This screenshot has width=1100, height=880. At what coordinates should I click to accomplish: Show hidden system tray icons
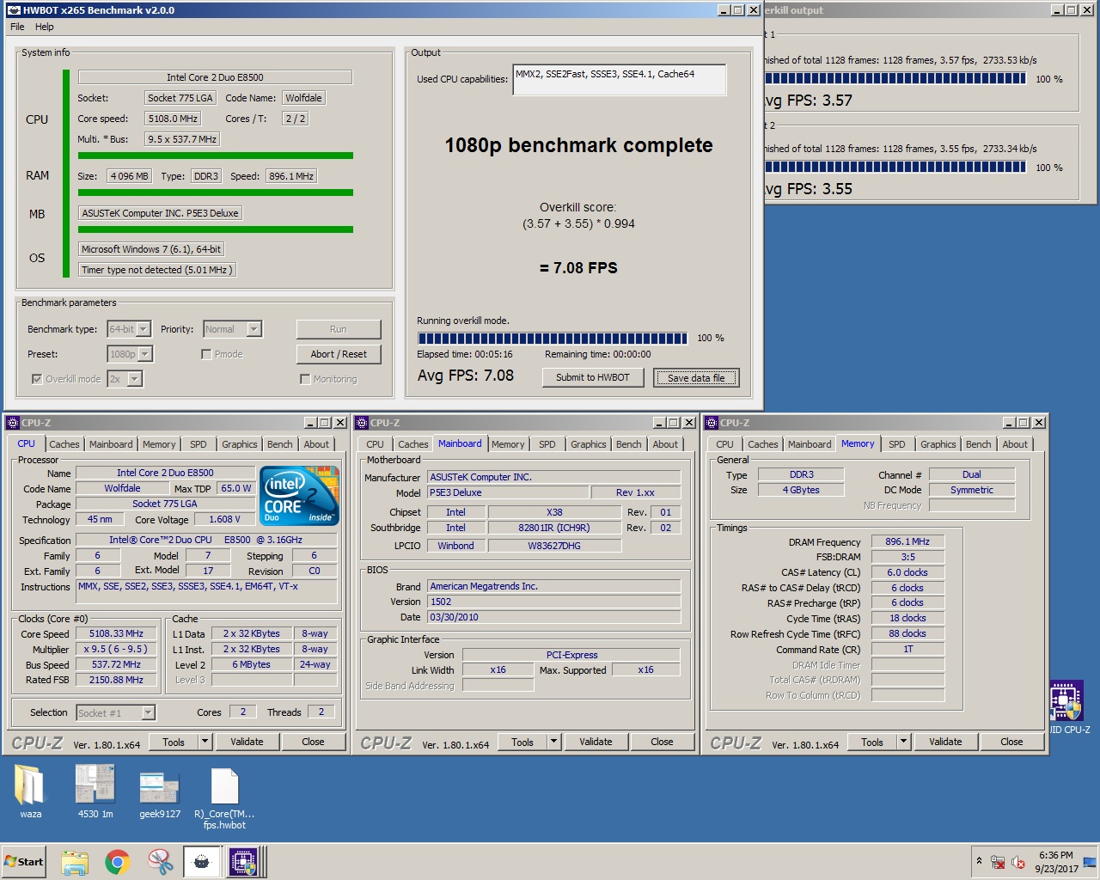point(978,861)
